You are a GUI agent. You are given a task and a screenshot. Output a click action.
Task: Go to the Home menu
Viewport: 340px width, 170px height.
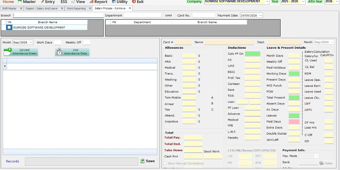[8, 2]
